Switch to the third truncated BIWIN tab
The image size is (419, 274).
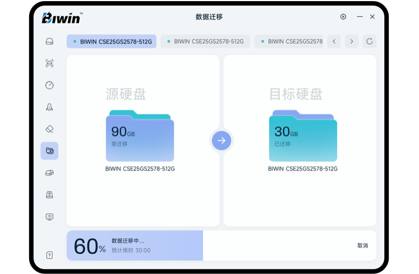pos(290,41)
